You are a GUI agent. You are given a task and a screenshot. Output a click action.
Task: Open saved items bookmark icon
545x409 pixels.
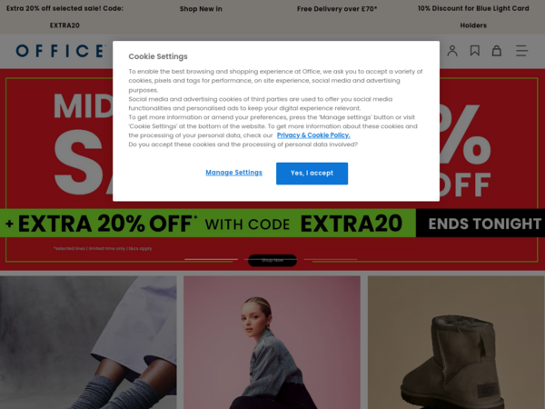(475, 51)
